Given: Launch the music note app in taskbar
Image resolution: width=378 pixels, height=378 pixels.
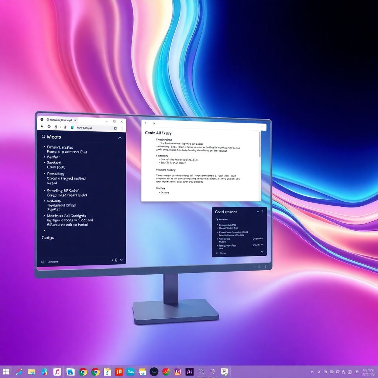Looking at the screenshot, I should [x=57, y=372].
